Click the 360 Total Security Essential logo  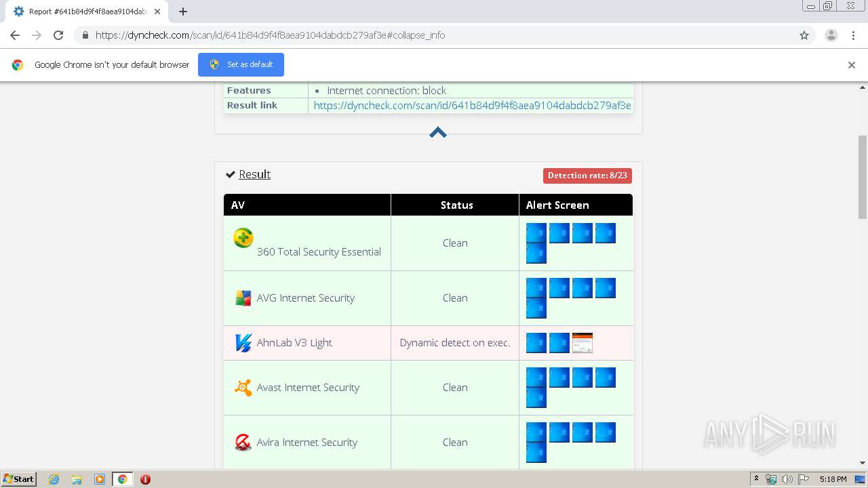coord(243,238)
